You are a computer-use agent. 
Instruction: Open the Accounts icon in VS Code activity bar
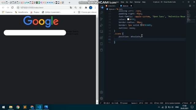point(101,92)
